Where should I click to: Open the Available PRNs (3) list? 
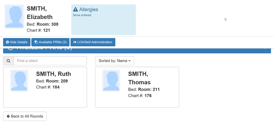point(50,42)
